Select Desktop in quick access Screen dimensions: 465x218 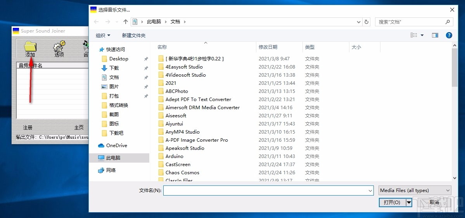[119, 58]
